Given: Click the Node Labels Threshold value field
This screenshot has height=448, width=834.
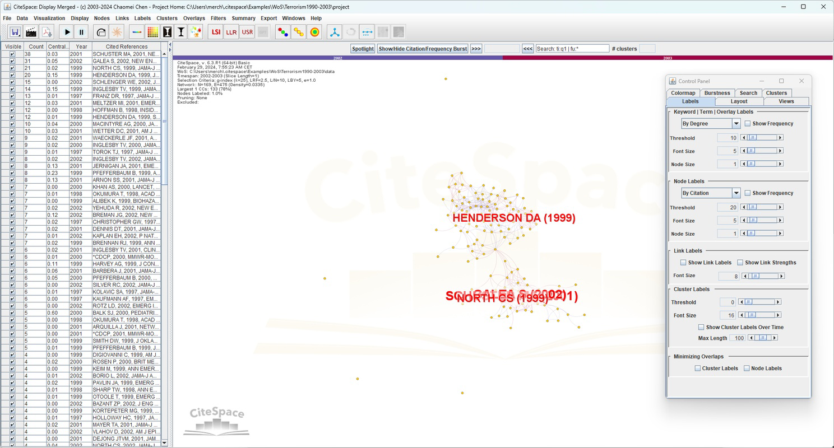Looking at the screenshot, I should [728, 207].
